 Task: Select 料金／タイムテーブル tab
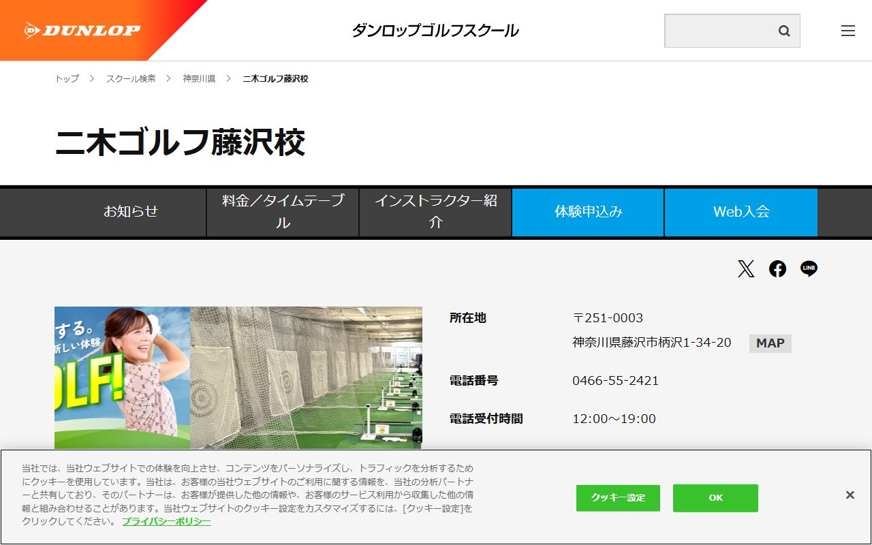(283, 212)
